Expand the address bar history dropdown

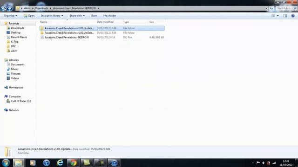click(266, 8)
